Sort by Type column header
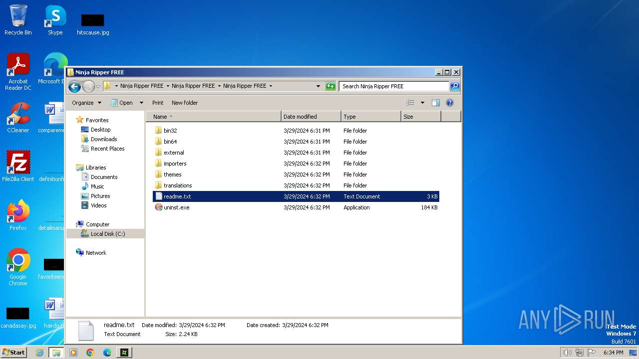The width and height of the screenshot is (639, 359). click(371, 117)
